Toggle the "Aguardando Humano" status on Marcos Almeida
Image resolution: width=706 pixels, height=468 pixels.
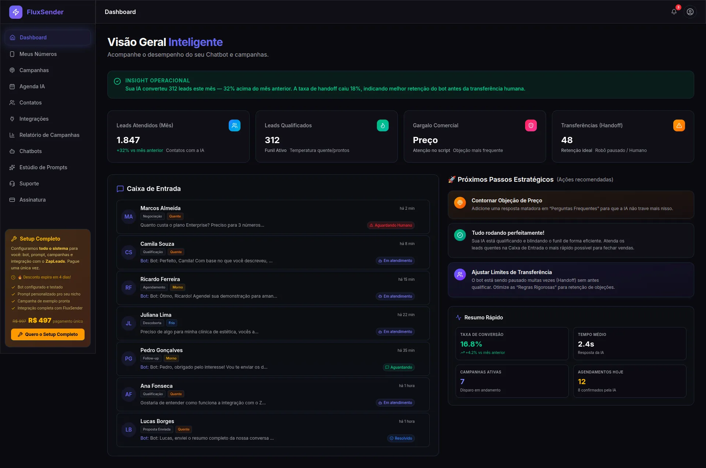[x=391, y=225]
